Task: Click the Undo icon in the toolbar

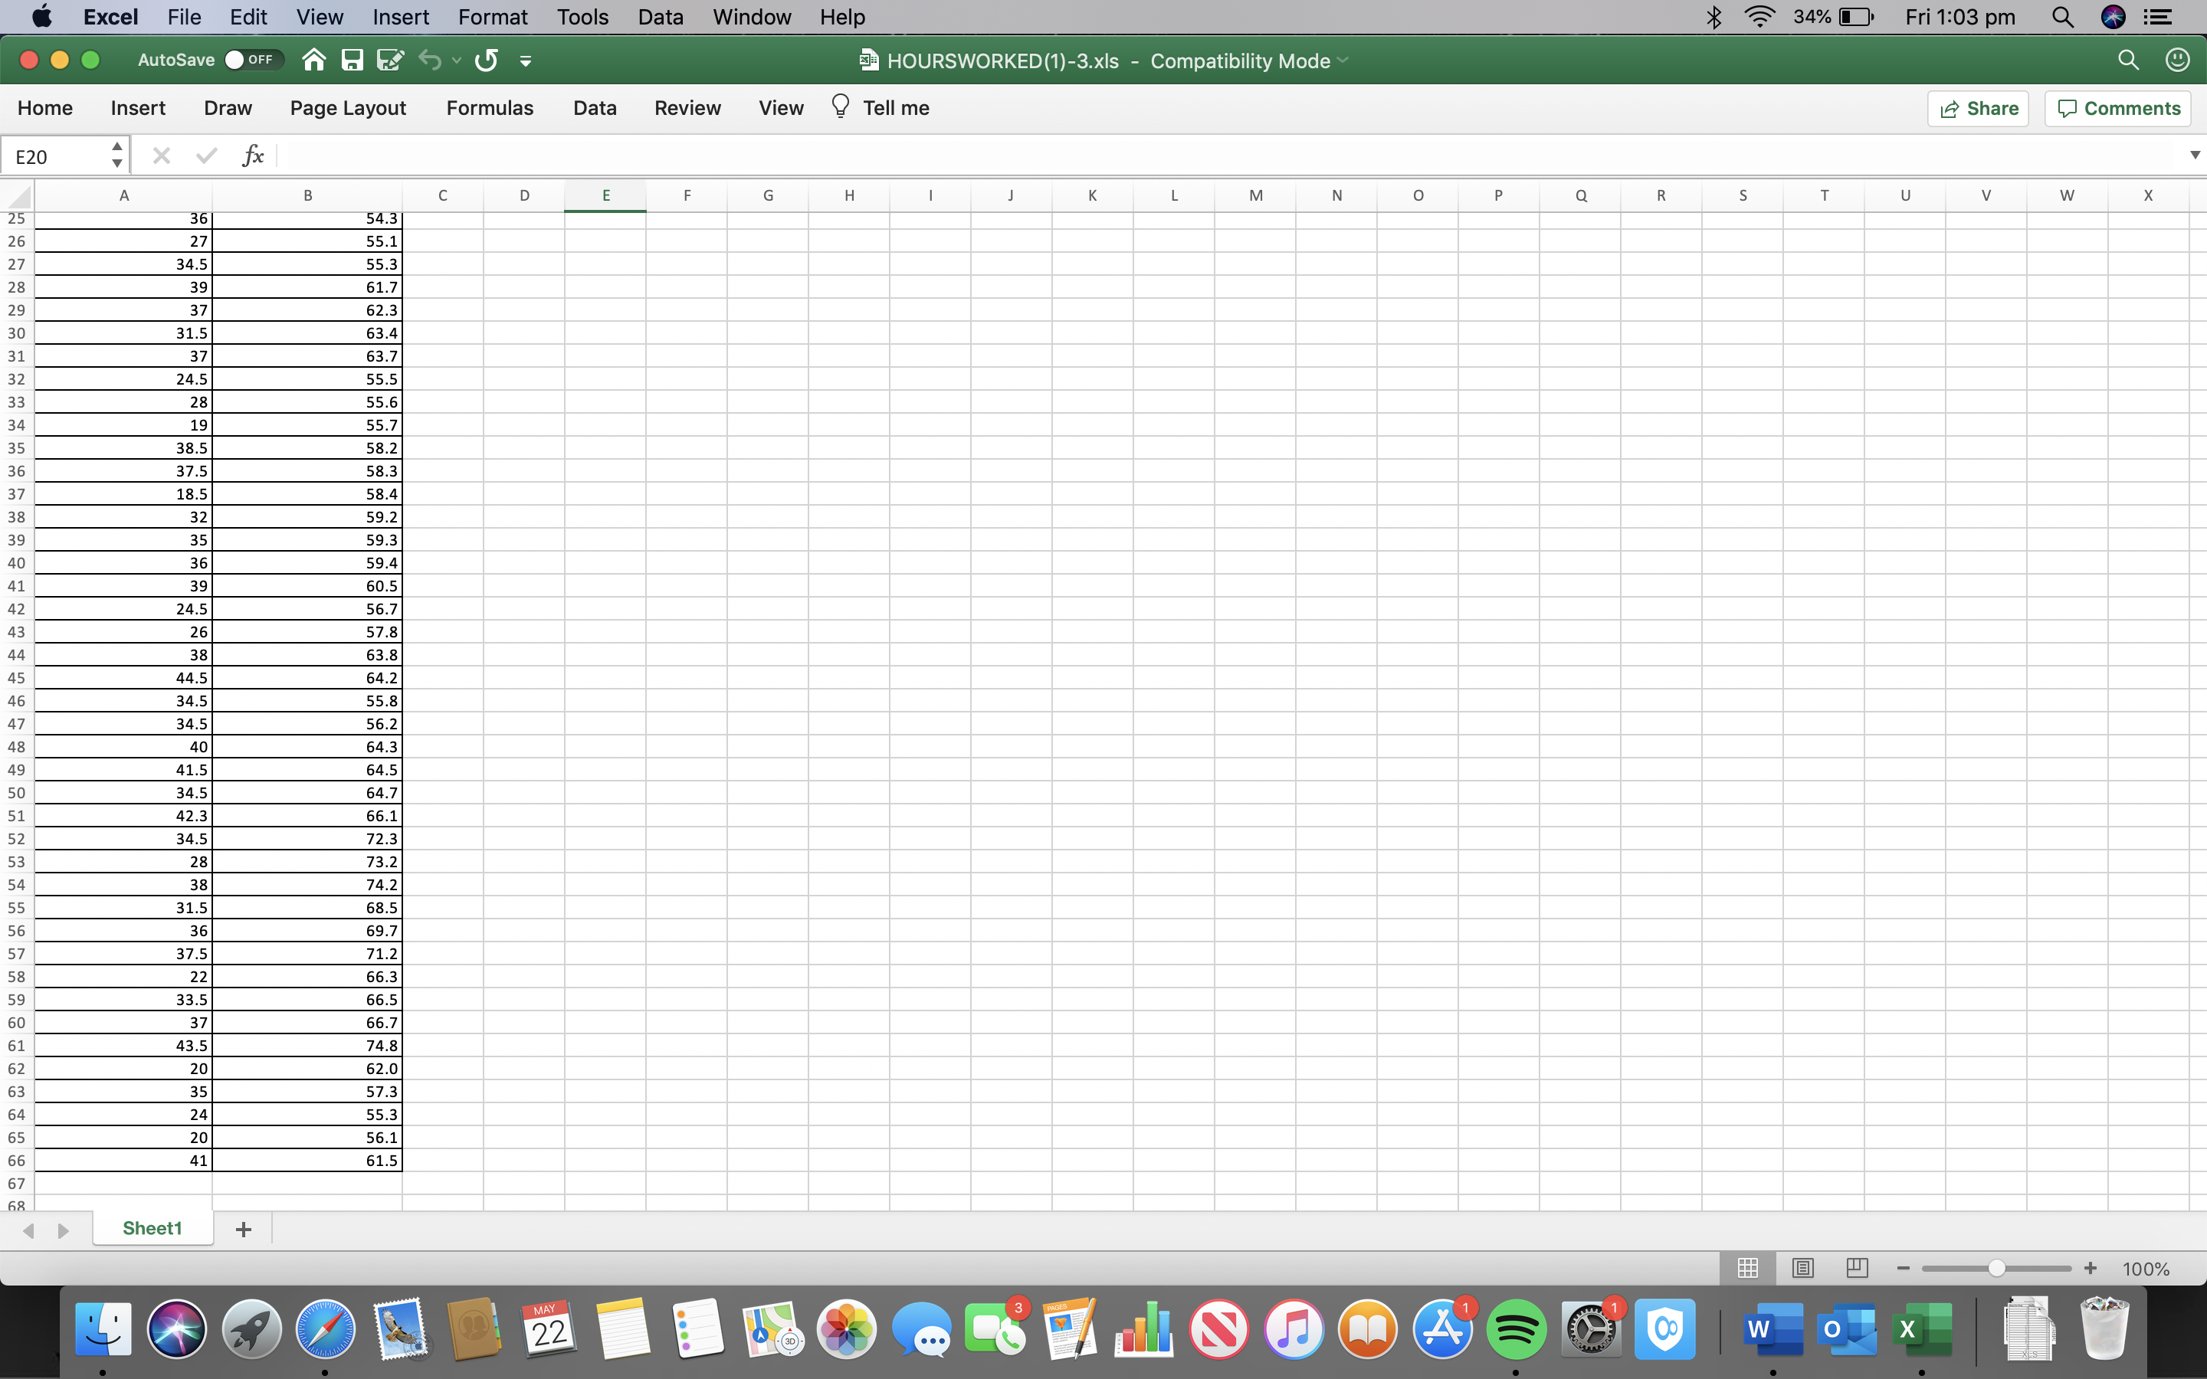Action: pyautogui.click(x=430, y=61)
